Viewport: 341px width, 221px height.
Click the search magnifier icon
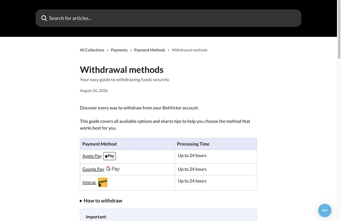pyautogui.click(x=44, y=18)
